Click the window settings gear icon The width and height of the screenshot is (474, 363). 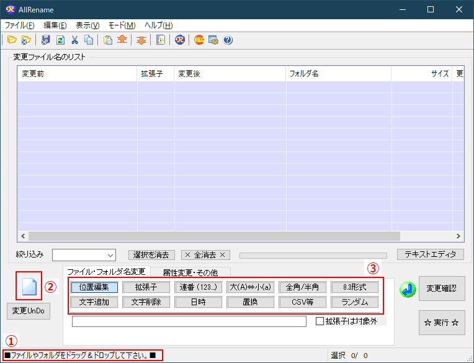[x=213, y=40]
